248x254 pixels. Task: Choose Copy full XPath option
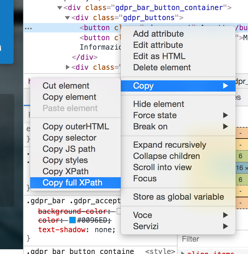pyautogui.click(x=75, y=183)
